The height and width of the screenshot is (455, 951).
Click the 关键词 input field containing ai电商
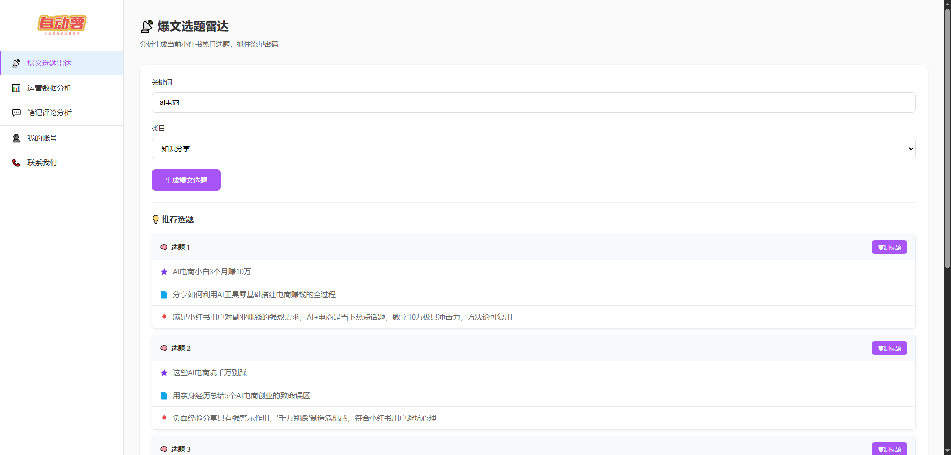point(533,102)
